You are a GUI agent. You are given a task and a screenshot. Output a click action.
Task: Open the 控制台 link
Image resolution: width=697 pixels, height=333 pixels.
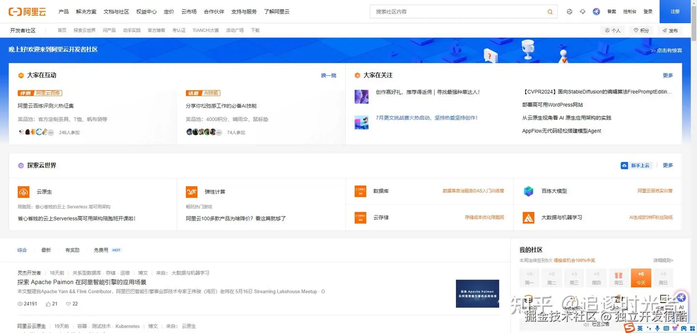coord(630,12)
